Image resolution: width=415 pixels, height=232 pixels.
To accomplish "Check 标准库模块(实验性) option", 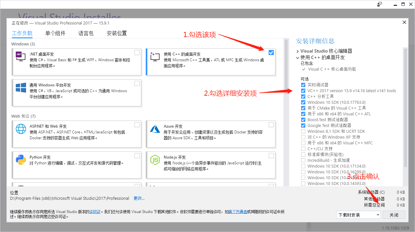I will (303, 155).
